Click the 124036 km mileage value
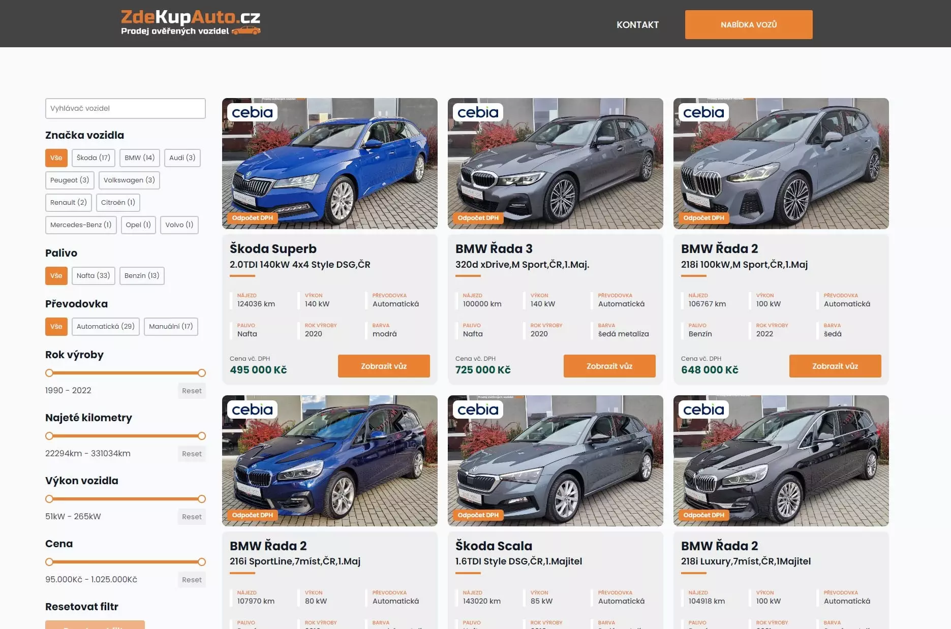The width and height of the screenshot is (951, 629). 256,304
